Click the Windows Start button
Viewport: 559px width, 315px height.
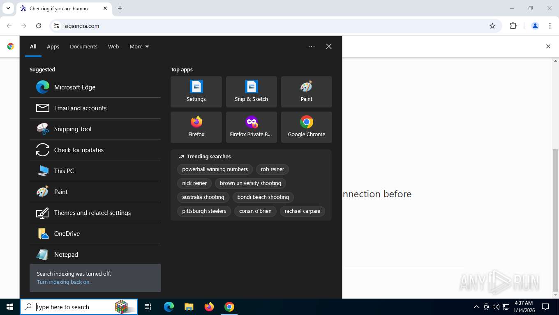pos(10,307)
